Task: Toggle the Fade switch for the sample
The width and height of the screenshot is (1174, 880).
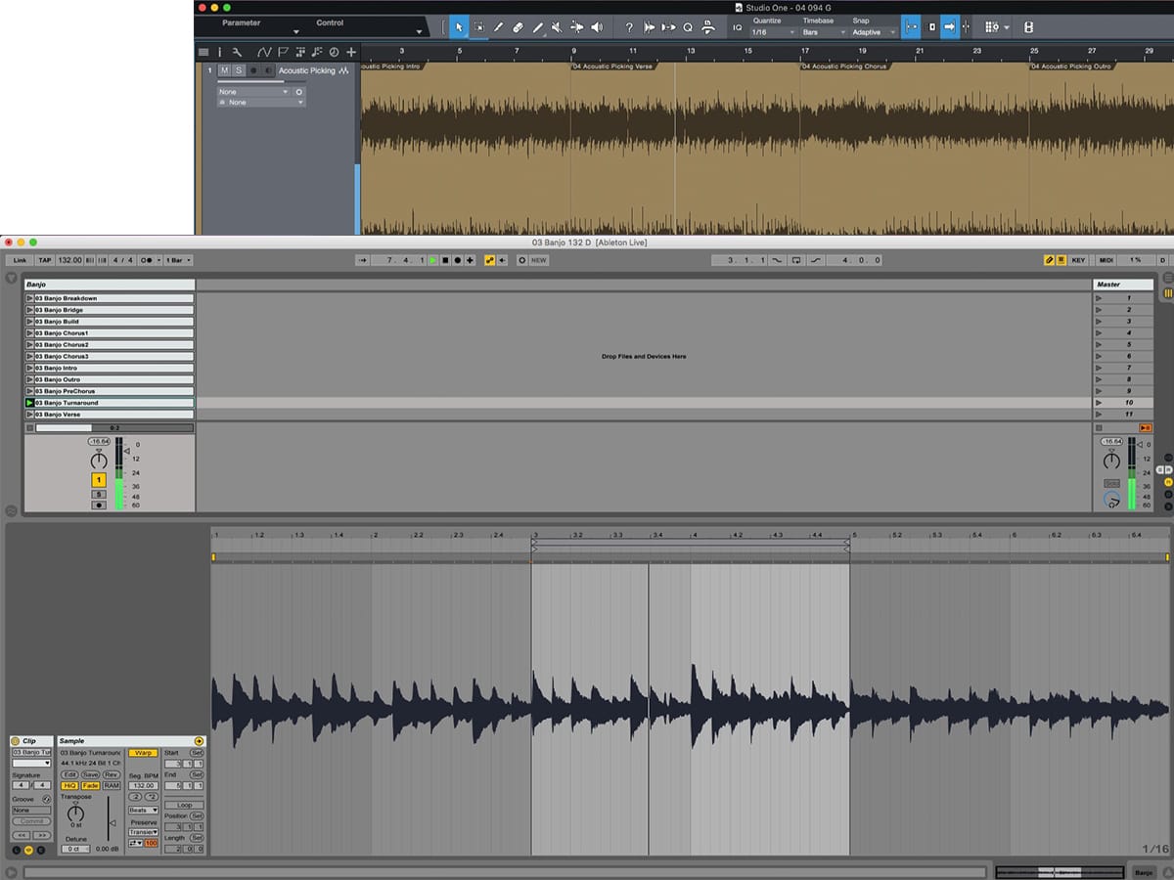Action: click(x=90, y=785)
